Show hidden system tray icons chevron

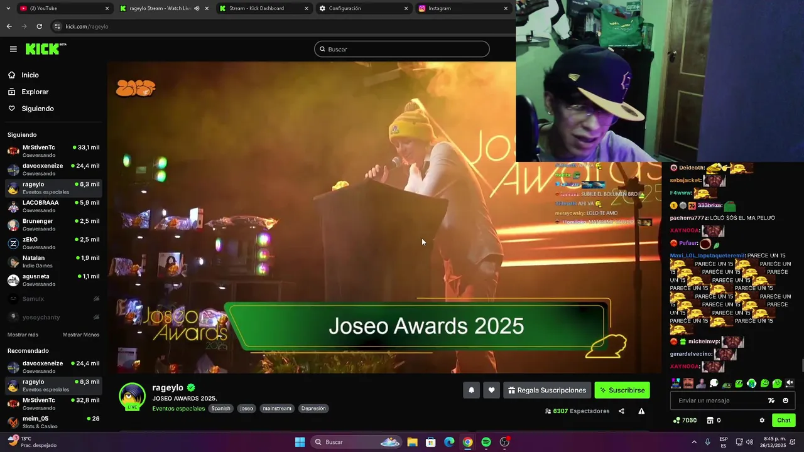[694, 442]
